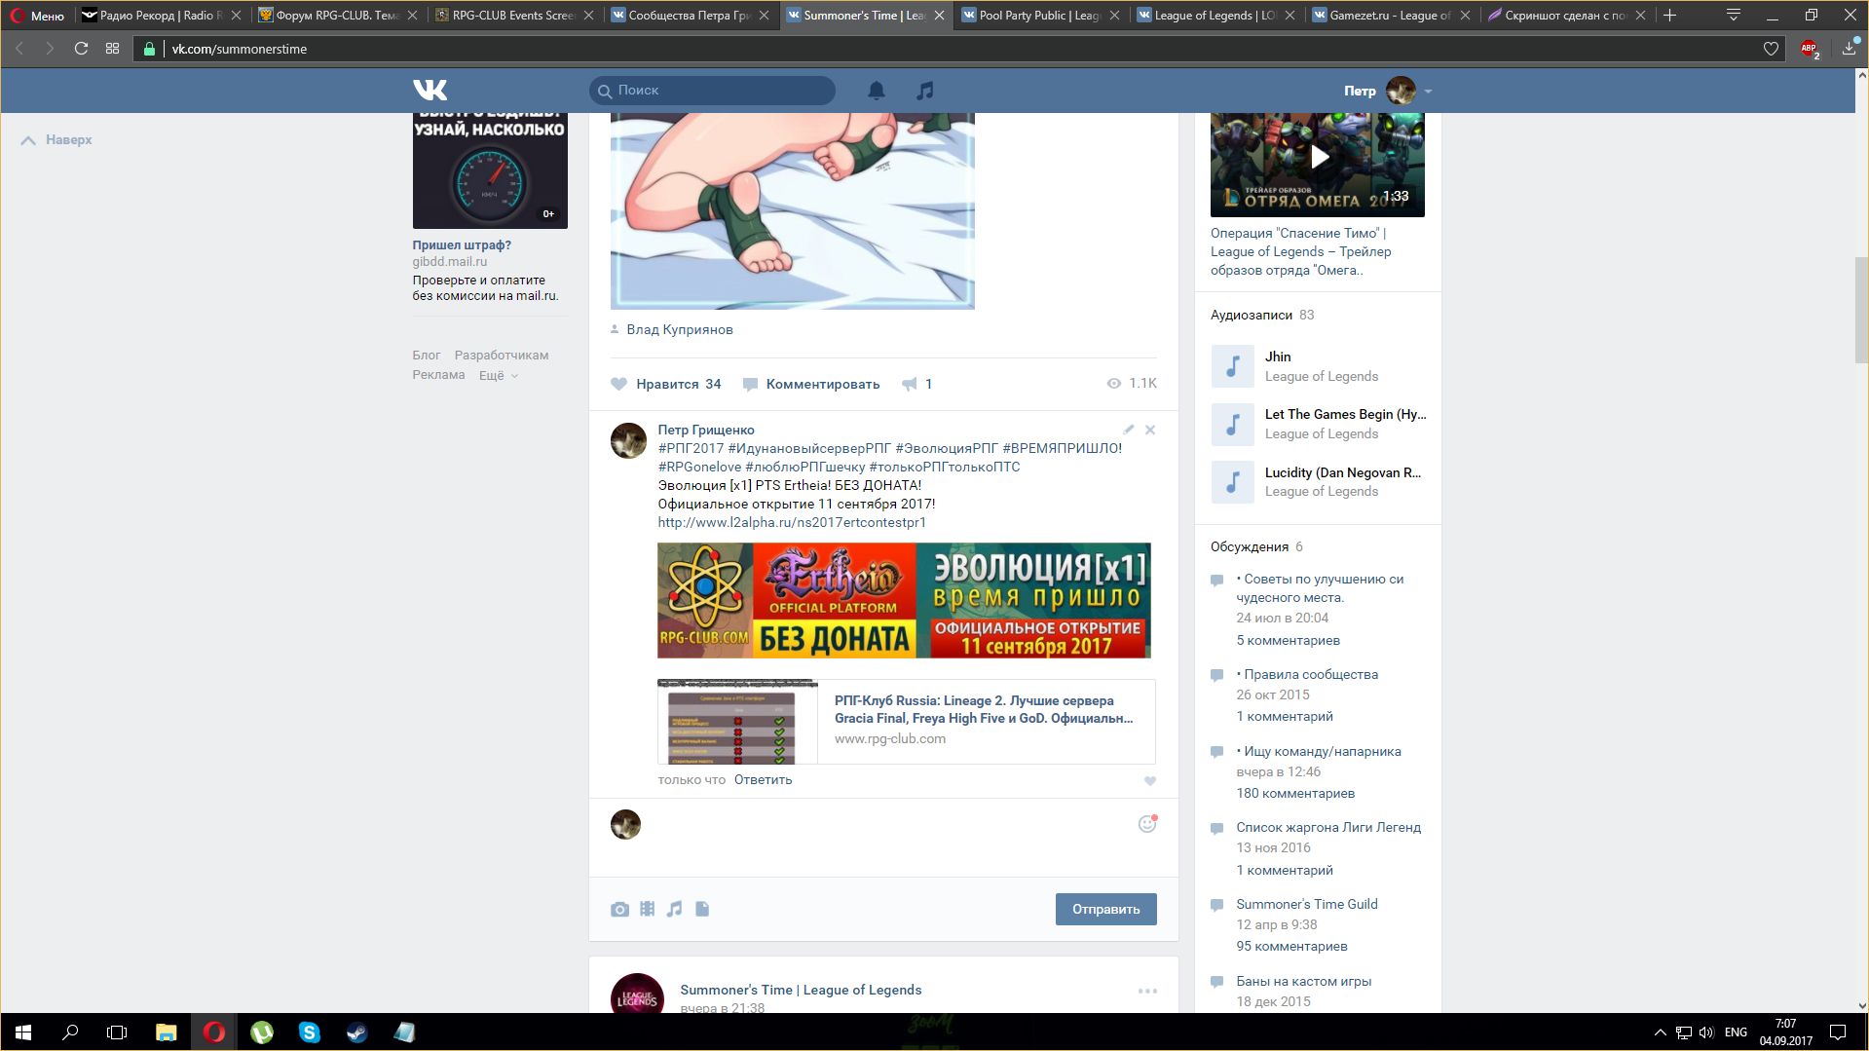The height and width of the screenshot is (1051, 1869).
Task: Open Обсуждения section header
Action: tap(1250, 546)
